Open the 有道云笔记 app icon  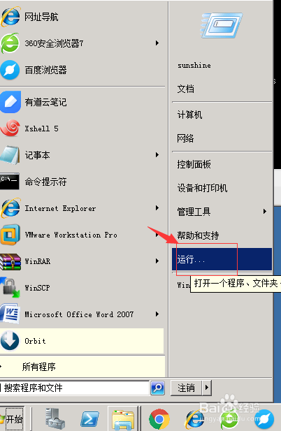(x=10, y=102)
